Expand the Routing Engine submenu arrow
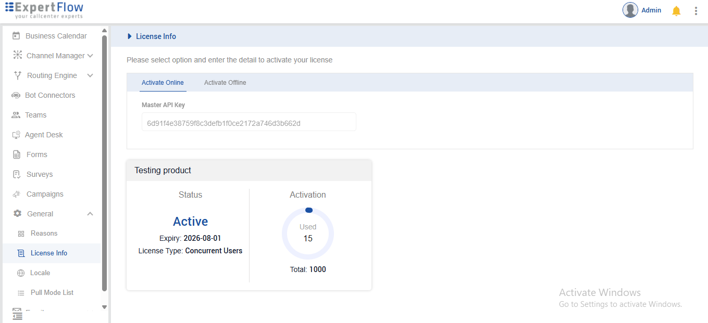The width and height of the screenshot is (708, 323). click(x=90, y=75)
